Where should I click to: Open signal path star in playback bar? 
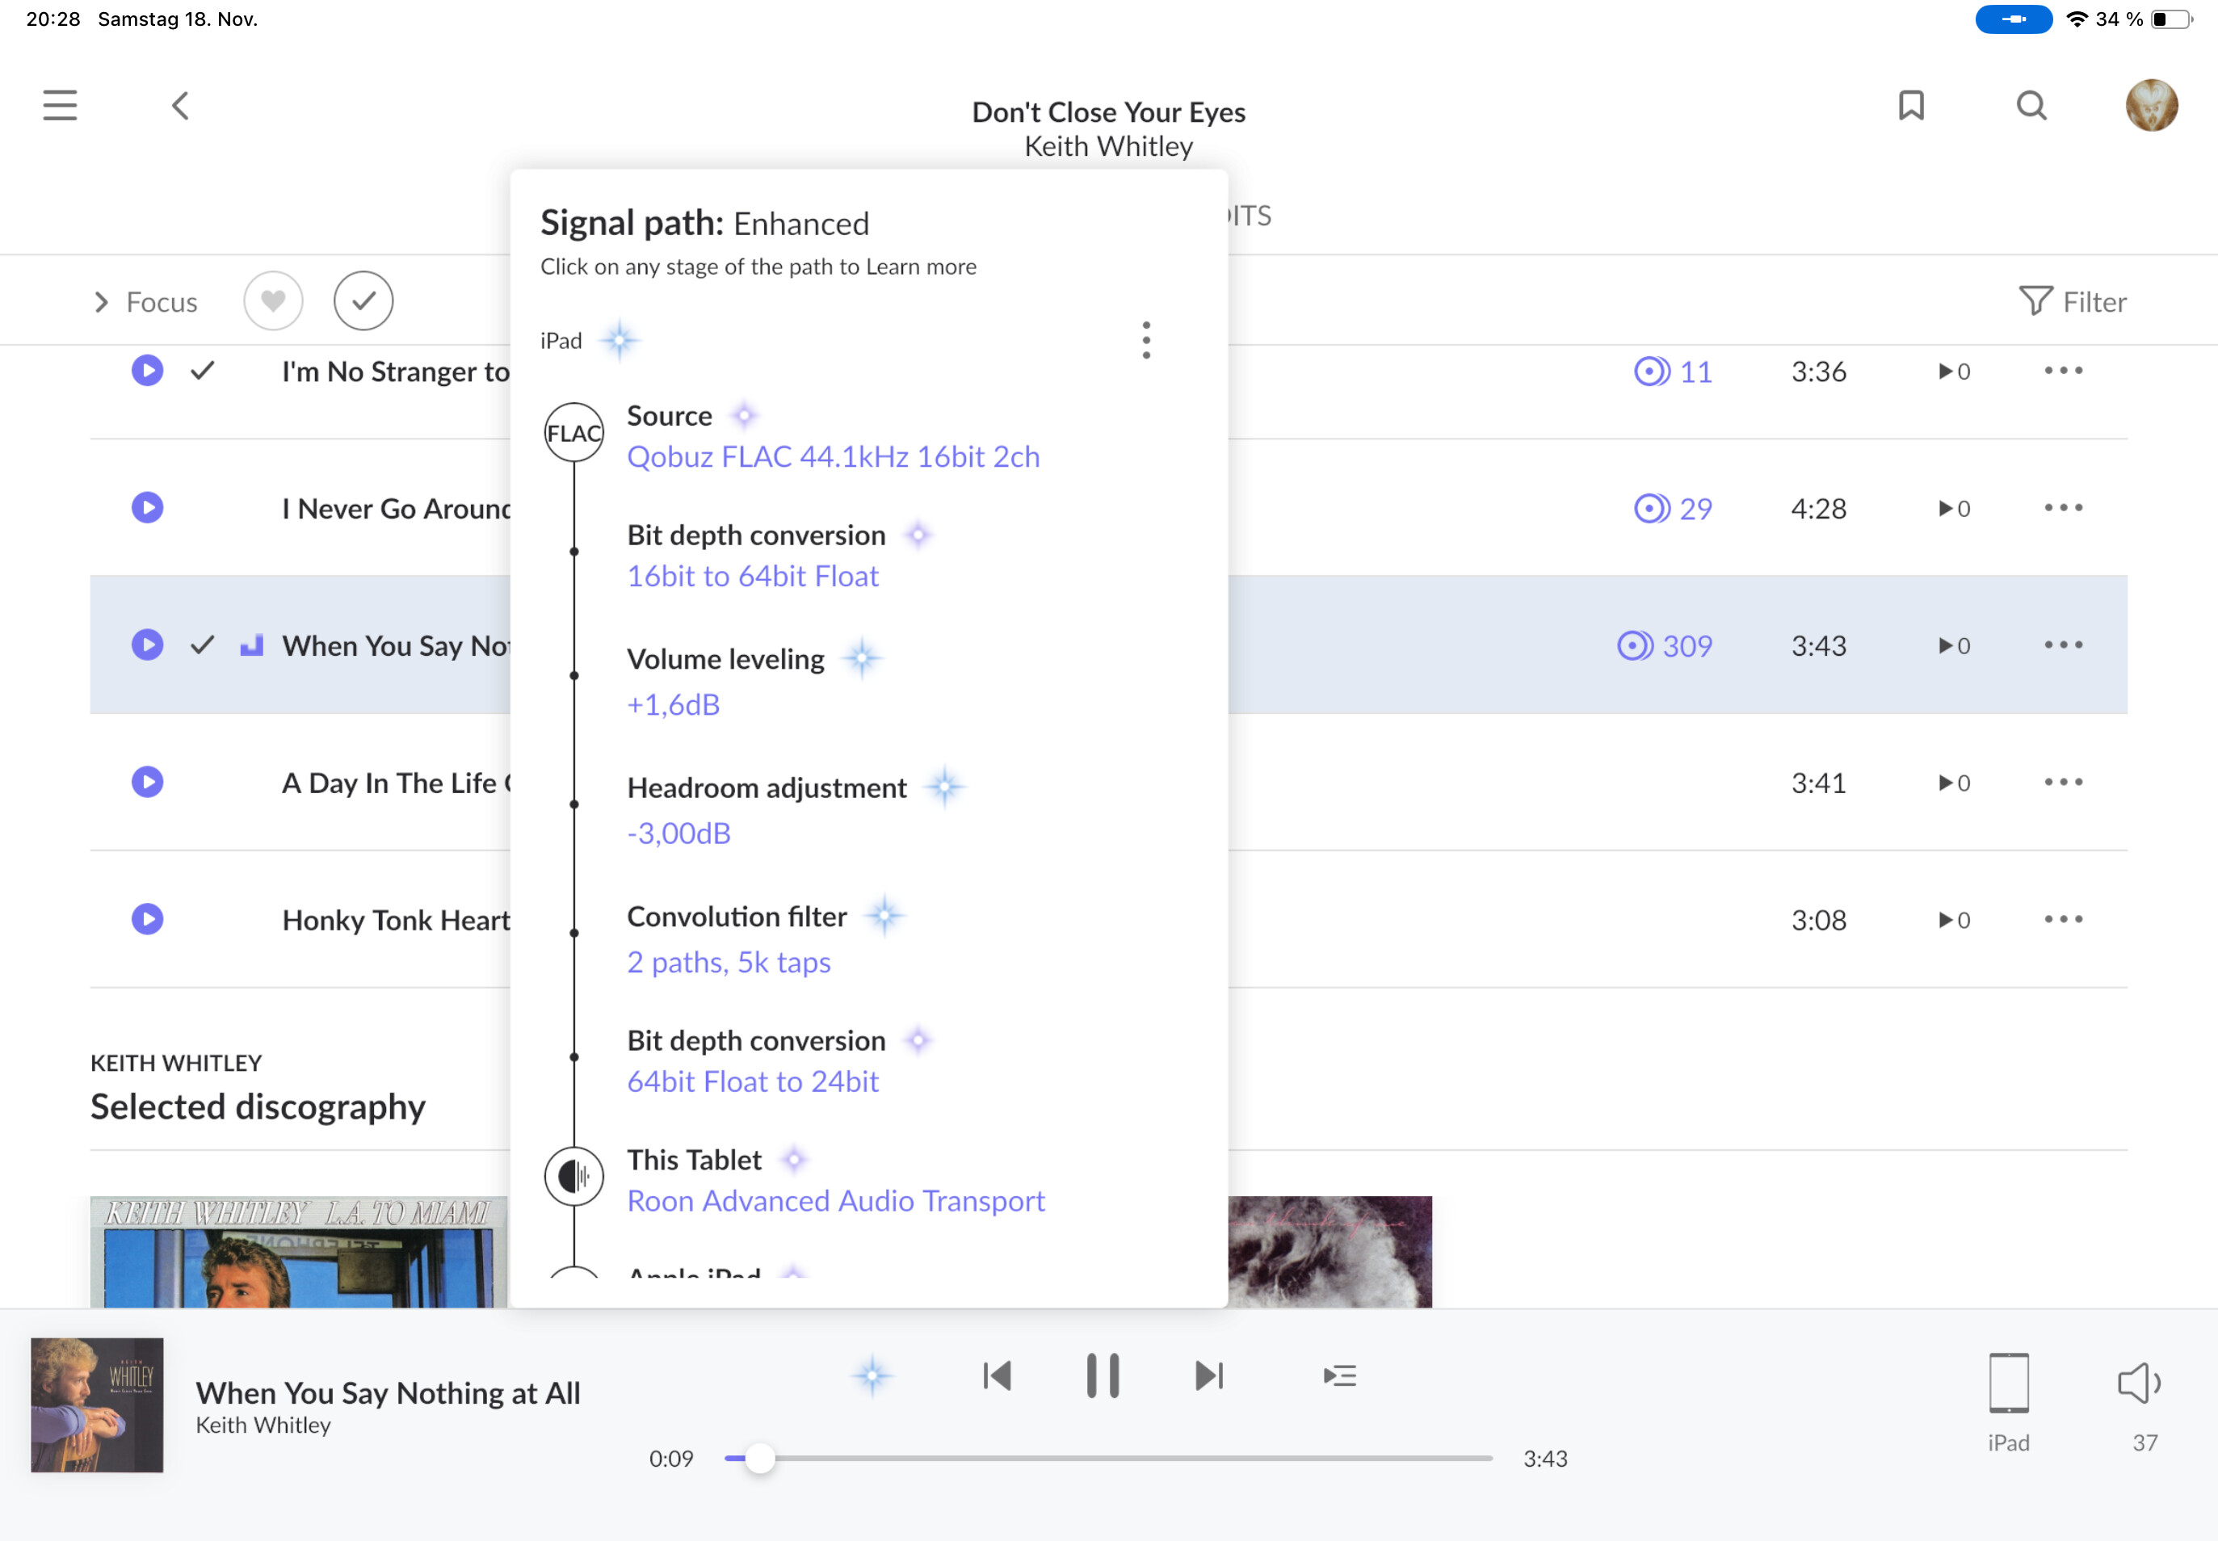(872, 1376)
